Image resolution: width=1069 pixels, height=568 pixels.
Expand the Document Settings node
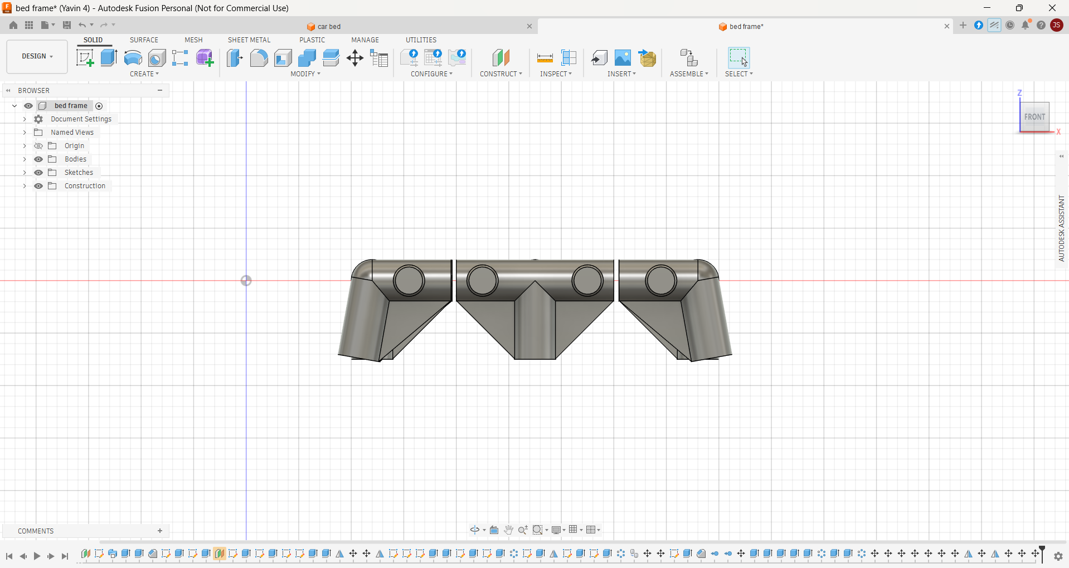tap(25, 119)
